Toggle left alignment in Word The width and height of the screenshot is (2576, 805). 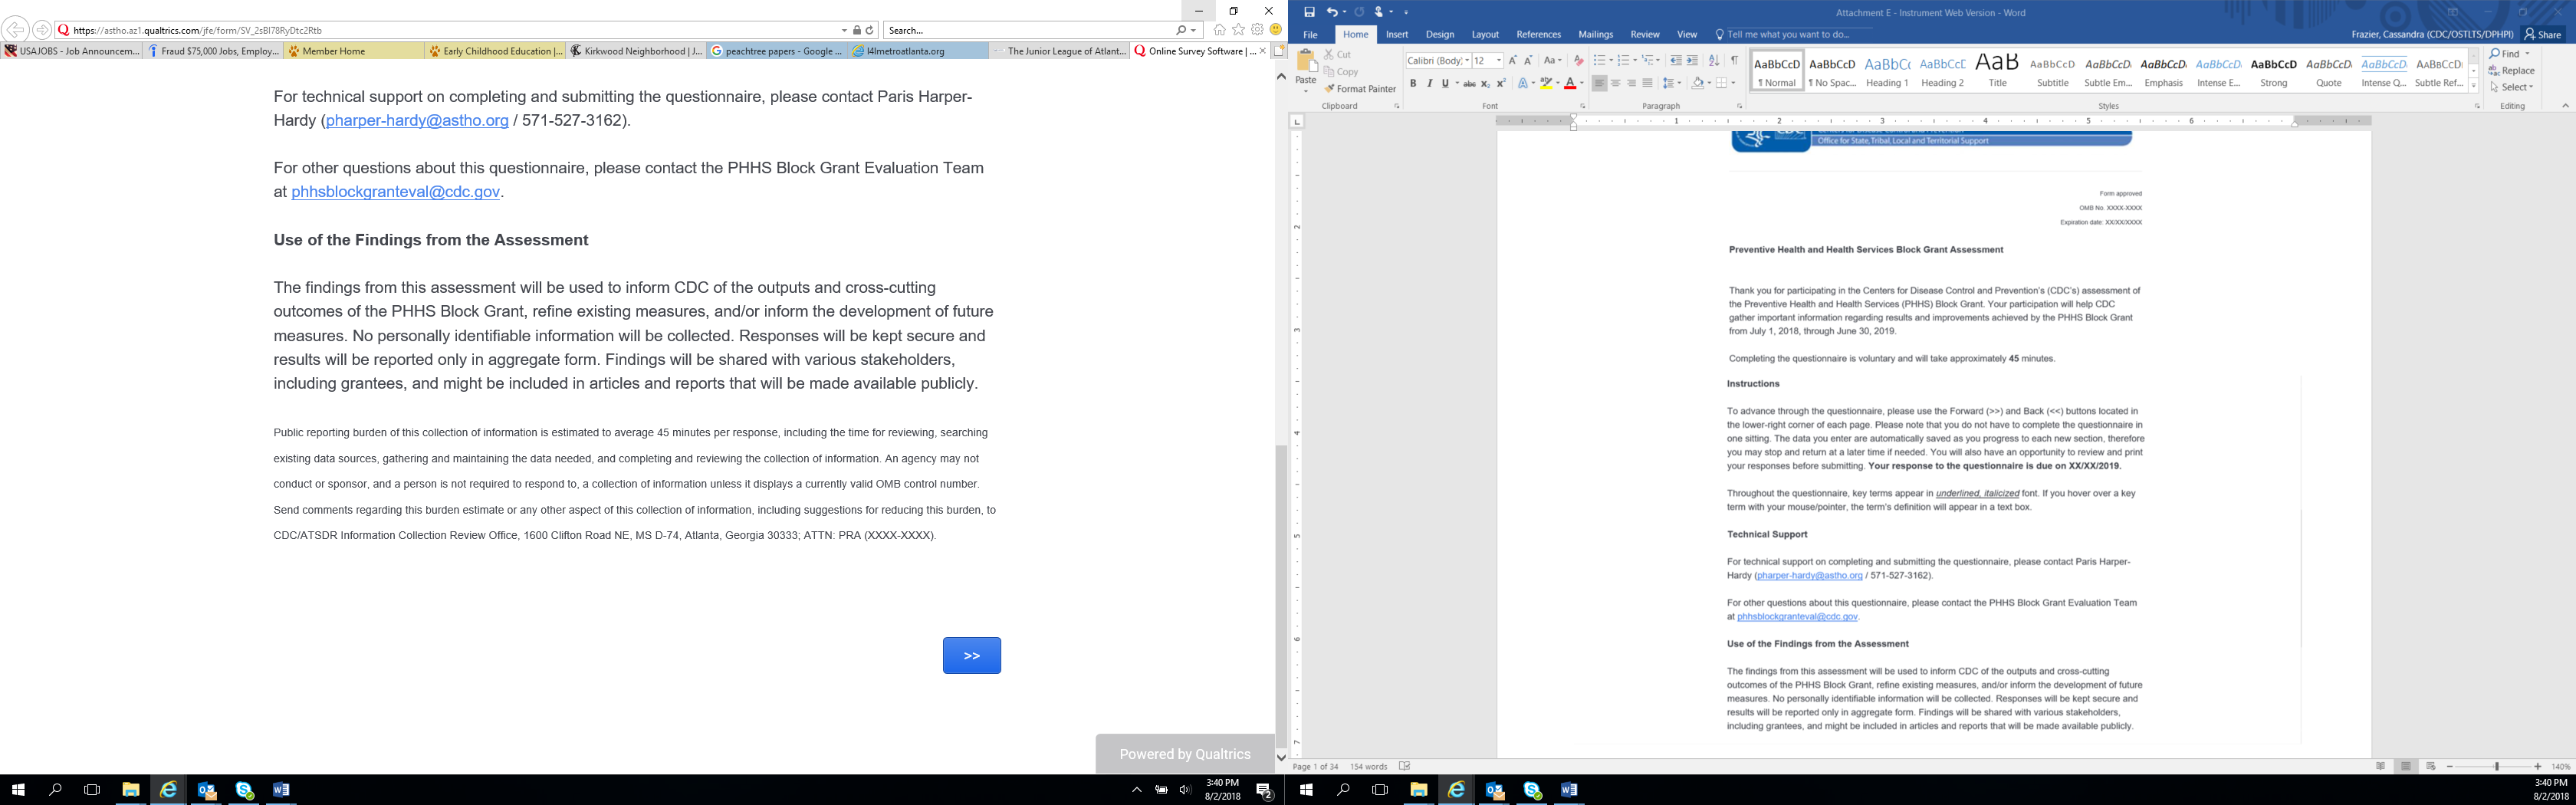point(1600,84)
